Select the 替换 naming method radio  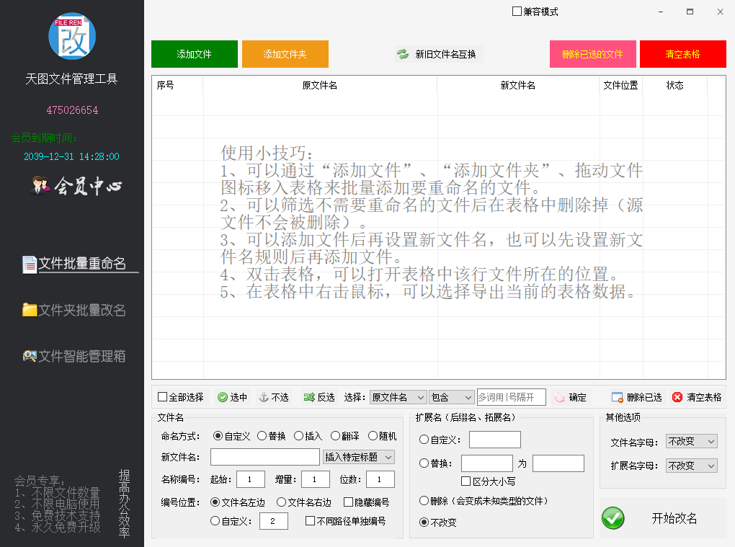coord(262,436)
